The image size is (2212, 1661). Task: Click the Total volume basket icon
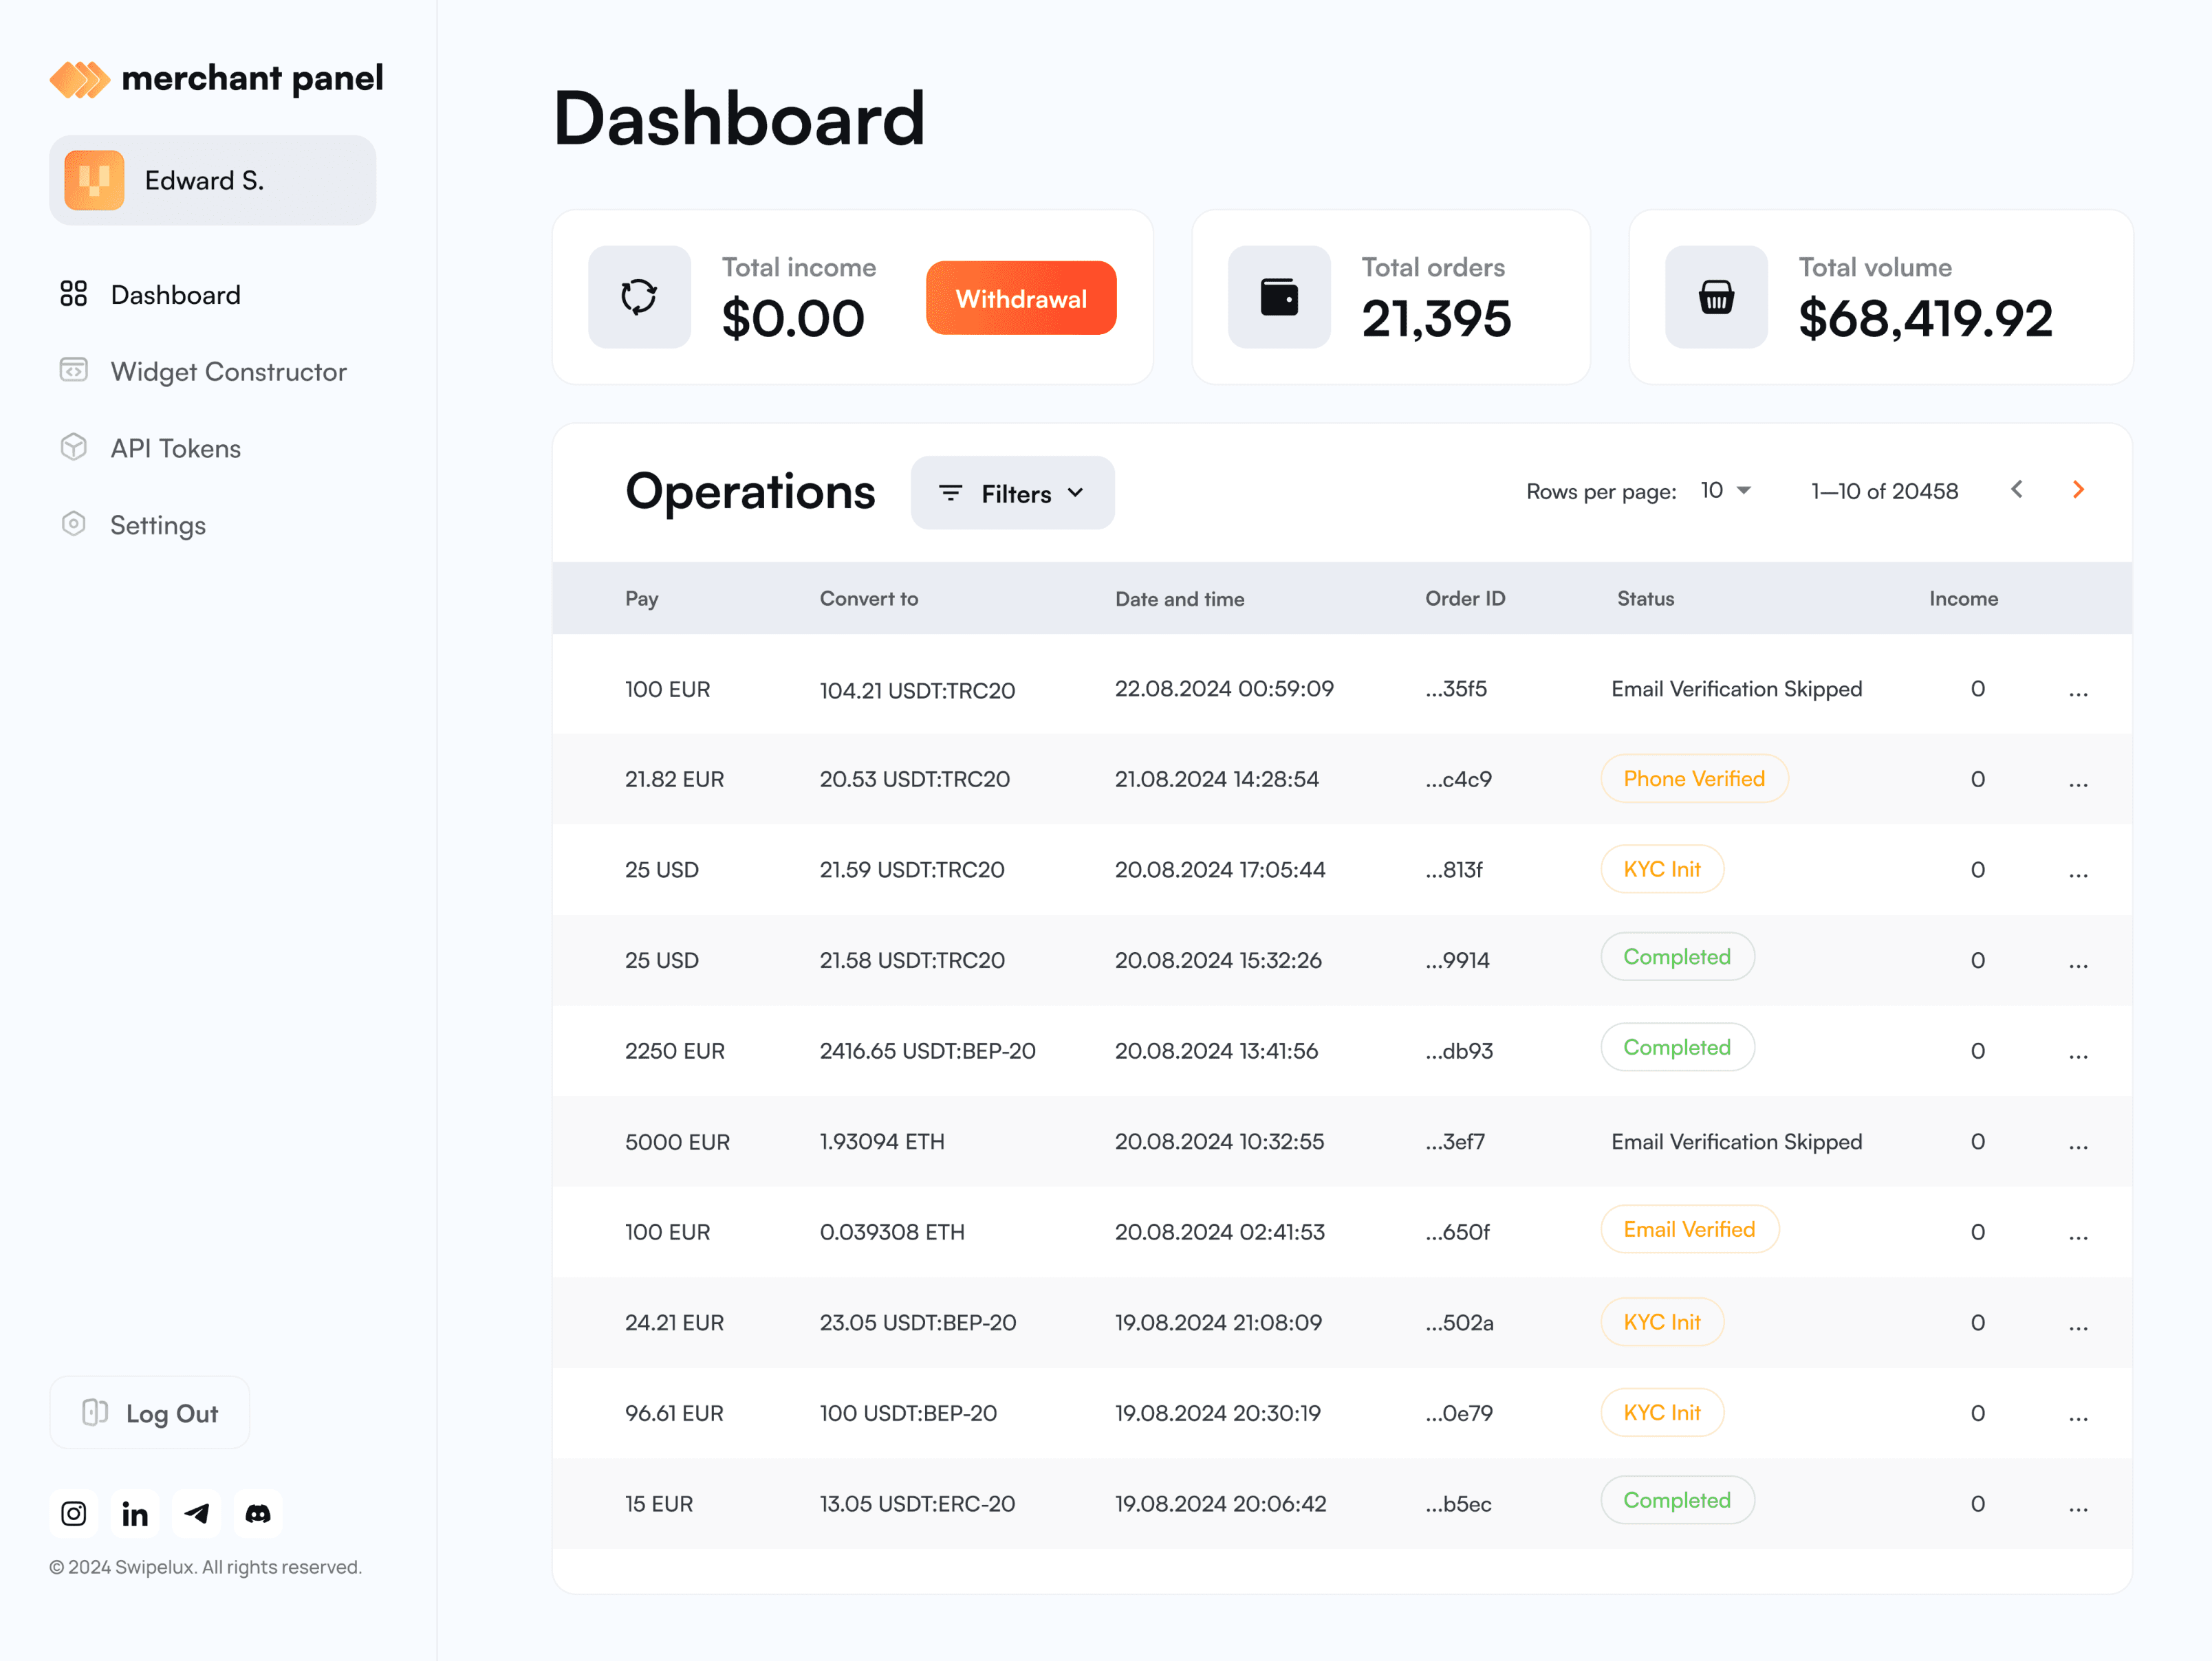(1716, 297)
